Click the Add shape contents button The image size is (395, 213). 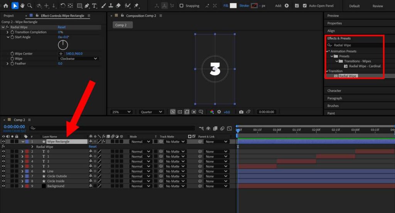coord(287,5)
